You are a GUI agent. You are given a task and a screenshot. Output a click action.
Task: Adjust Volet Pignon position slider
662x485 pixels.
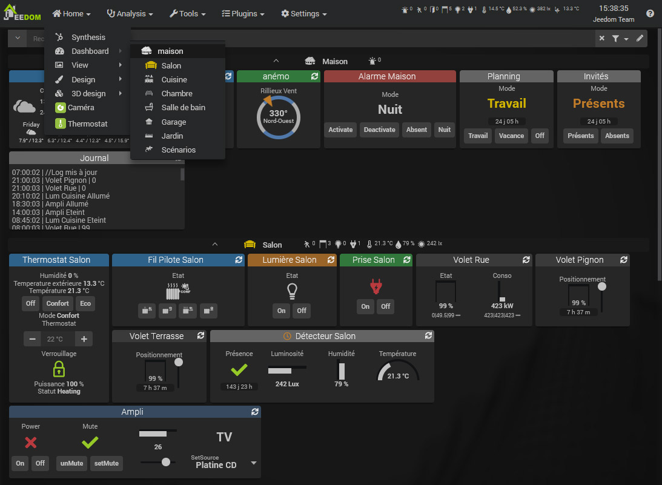602,286
